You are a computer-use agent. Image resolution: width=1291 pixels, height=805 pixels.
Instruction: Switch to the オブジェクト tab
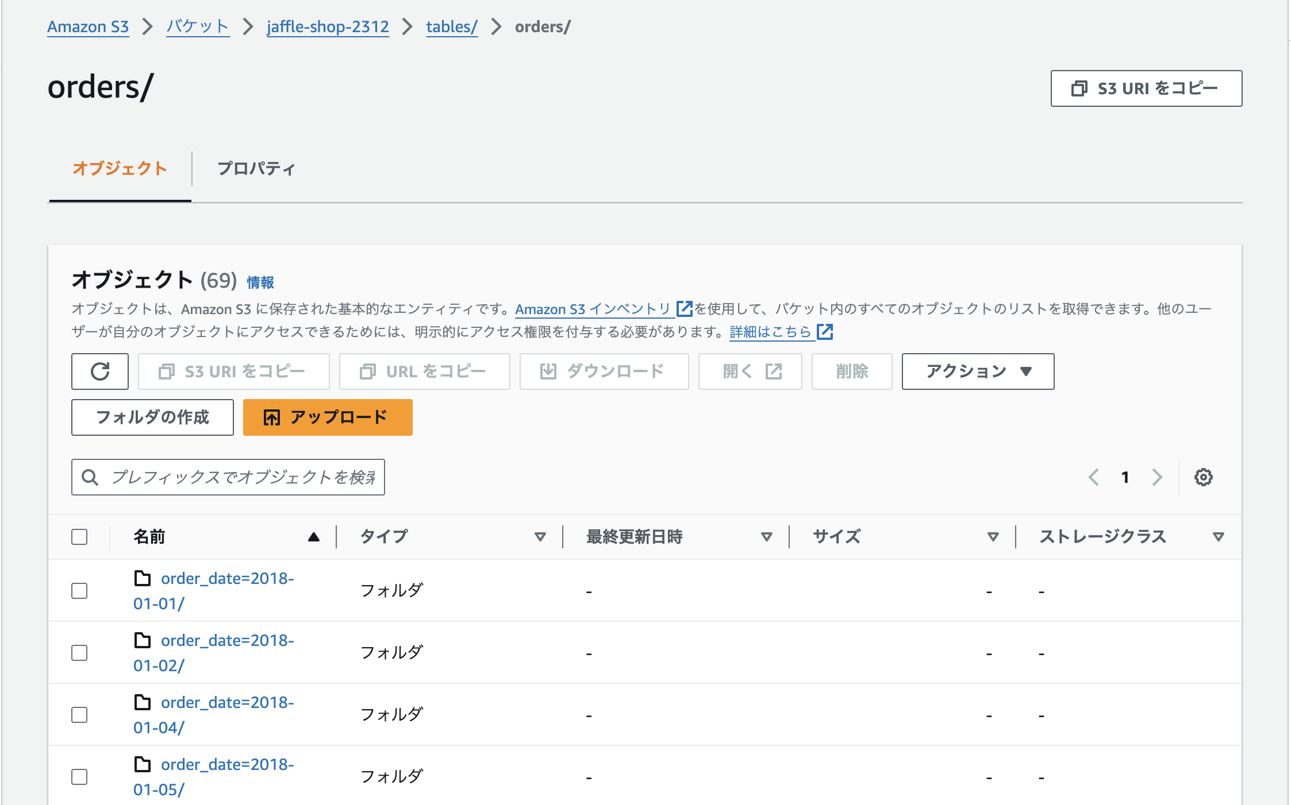pos(120,168)
